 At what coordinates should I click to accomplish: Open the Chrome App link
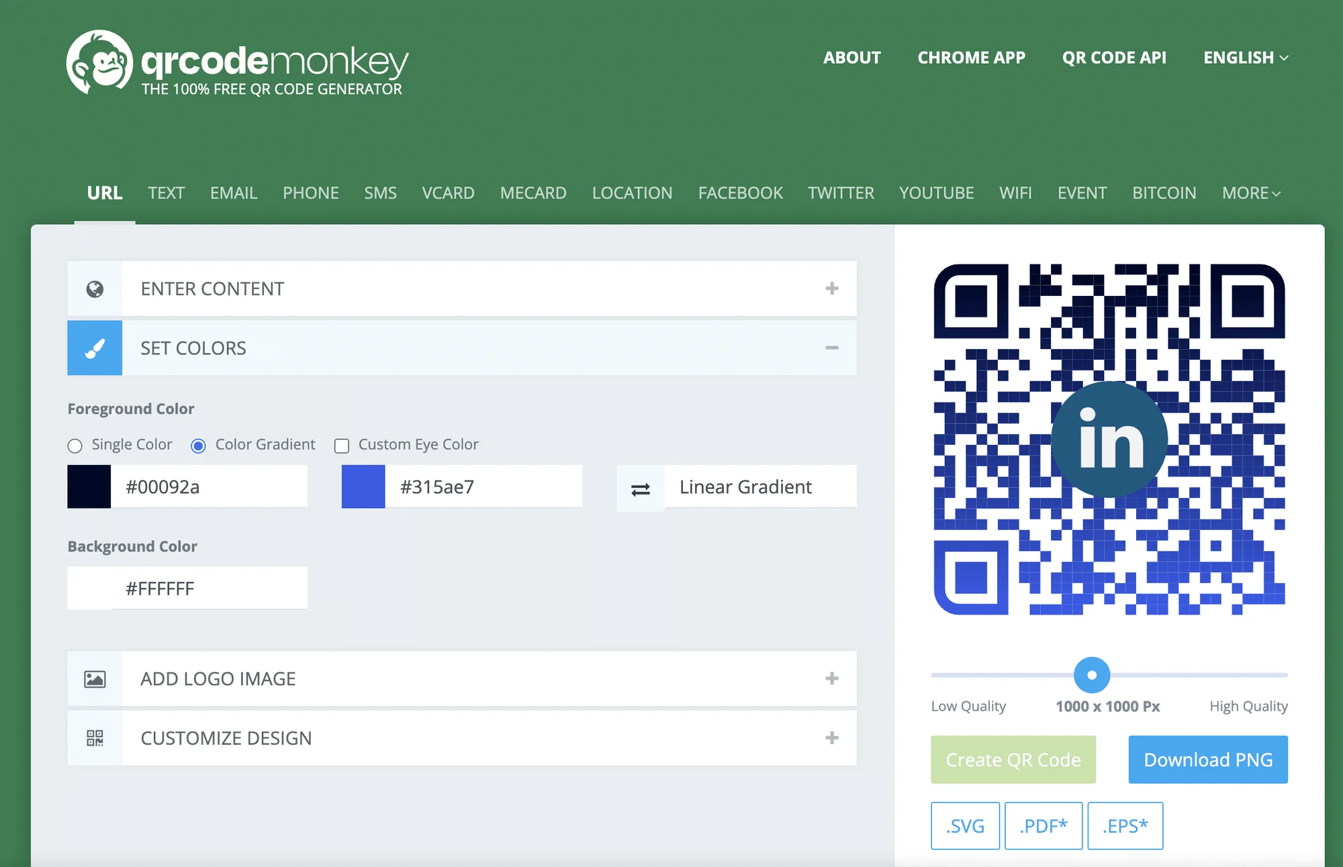point(972,58)
